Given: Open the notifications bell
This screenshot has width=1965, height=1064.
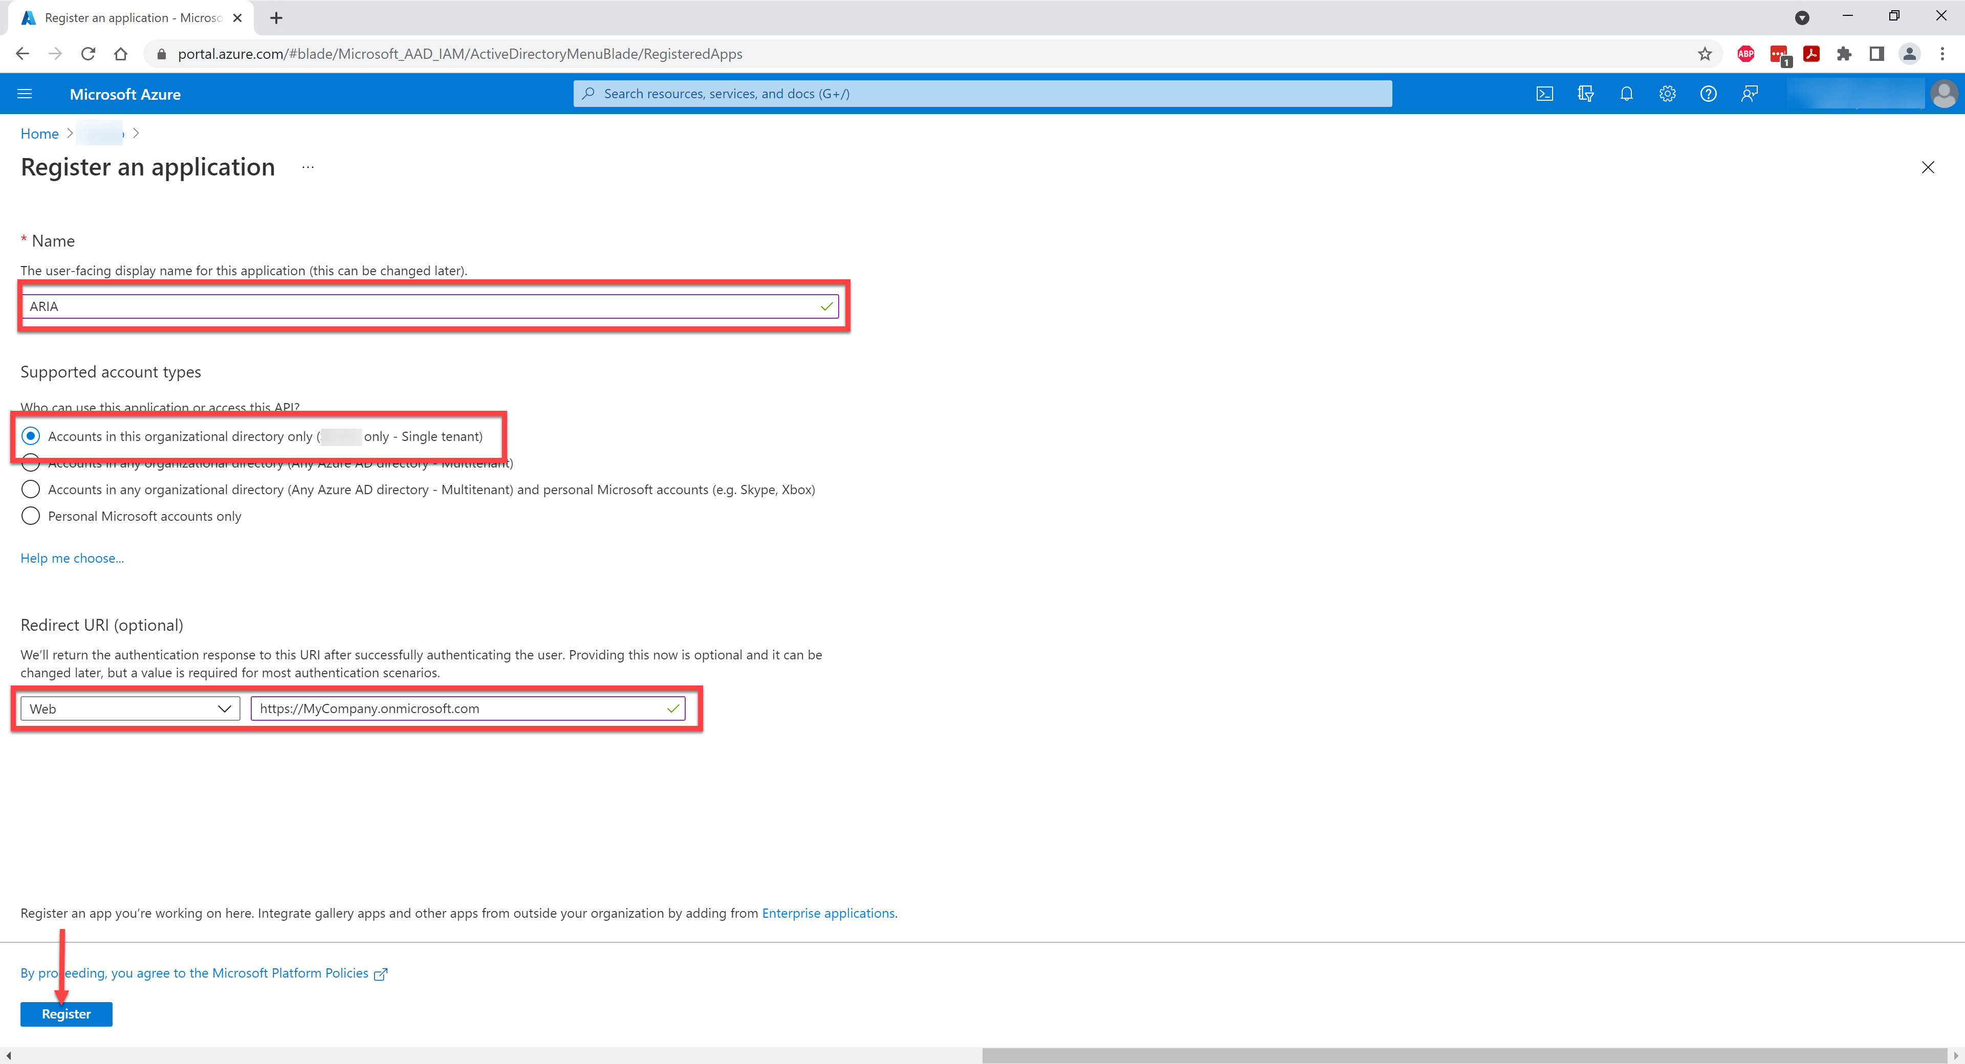Looking at the screenshot, I should pos(1626,94).
